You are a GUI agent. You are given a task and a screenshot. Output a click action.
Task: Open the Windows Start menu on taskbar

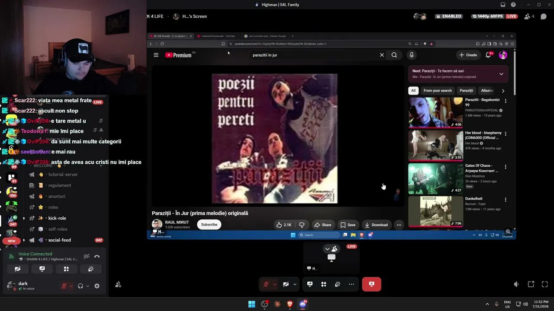[x=251, y=304]
